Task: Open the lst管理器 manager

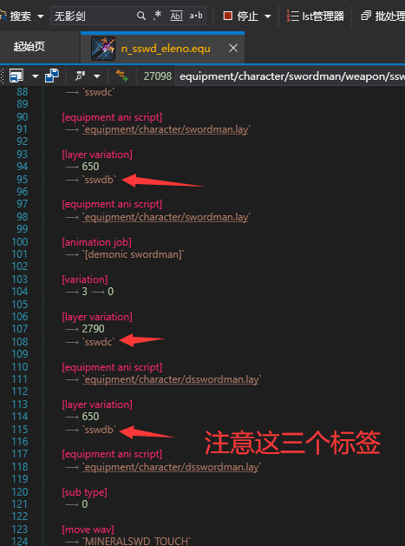Action: (315, 16)
